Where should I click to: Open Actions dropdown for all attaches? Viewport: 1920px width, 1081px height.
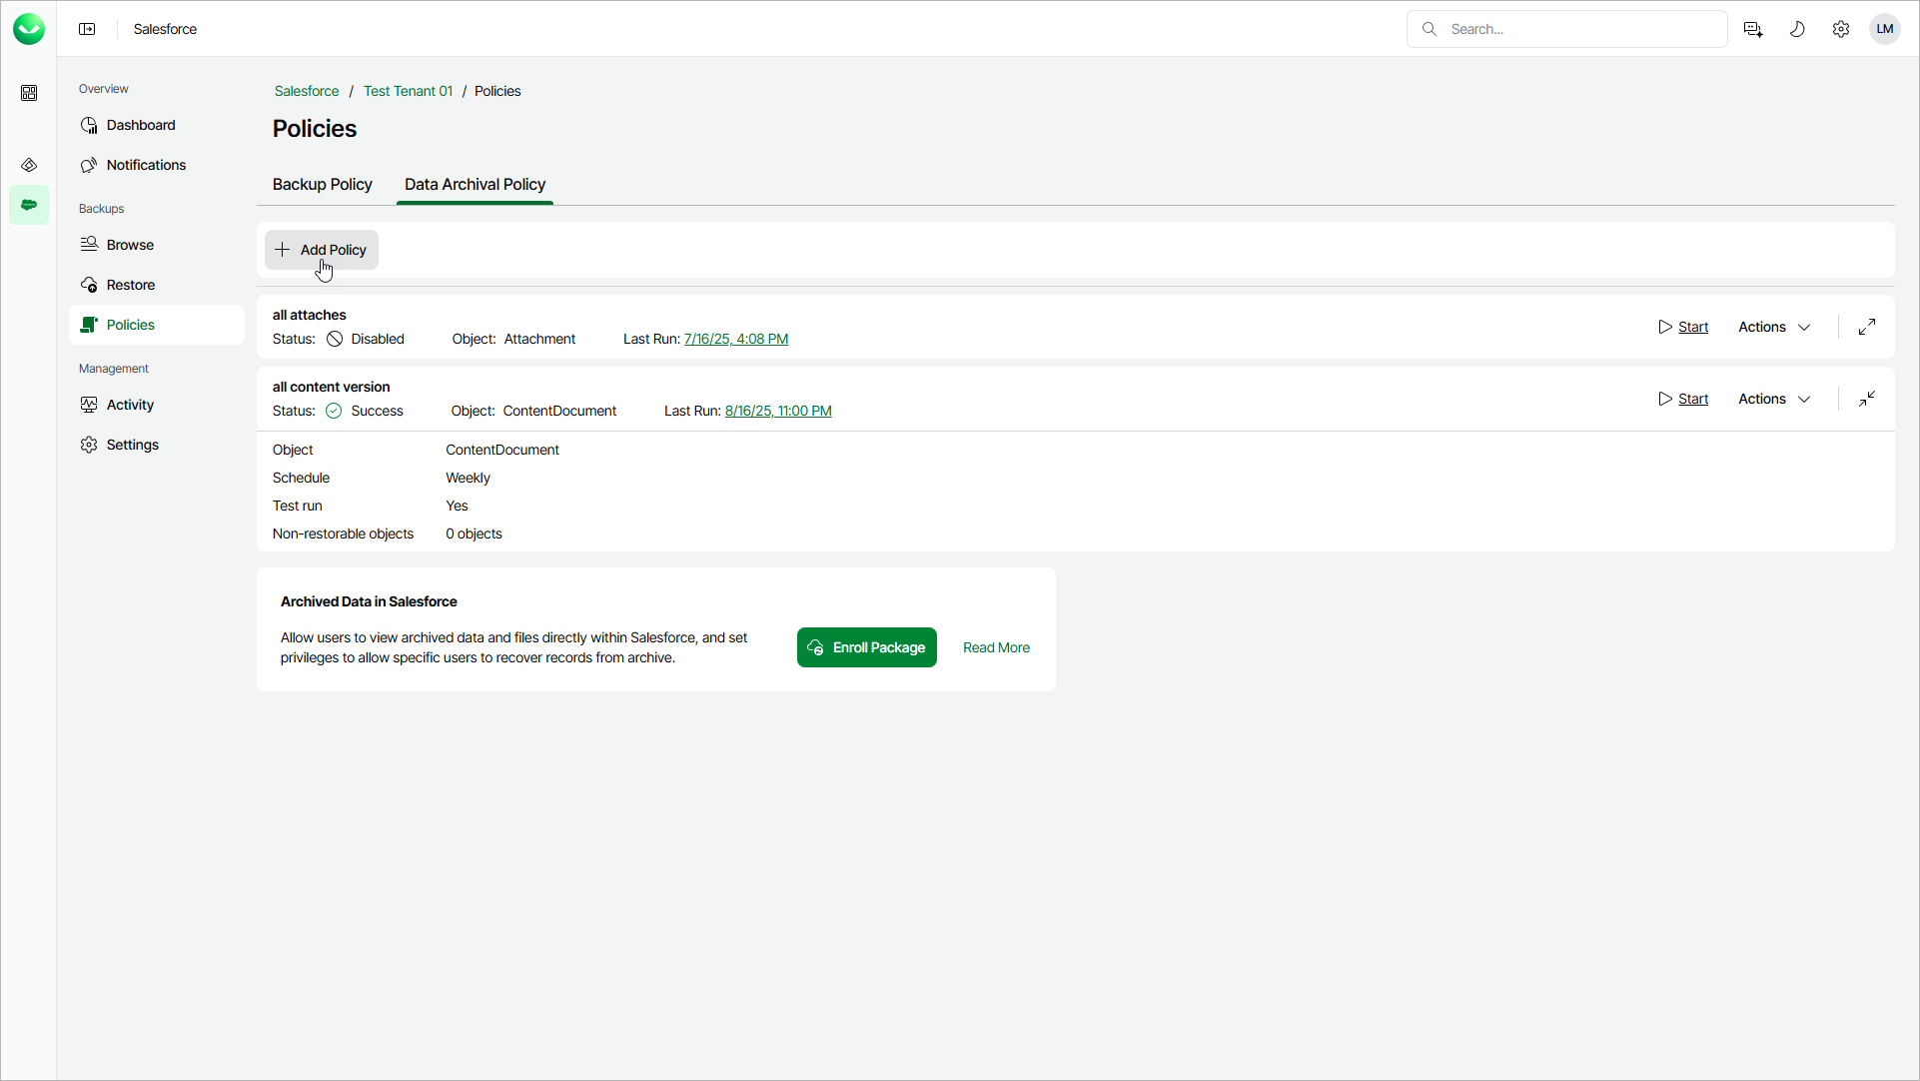tap(1774, 327)
